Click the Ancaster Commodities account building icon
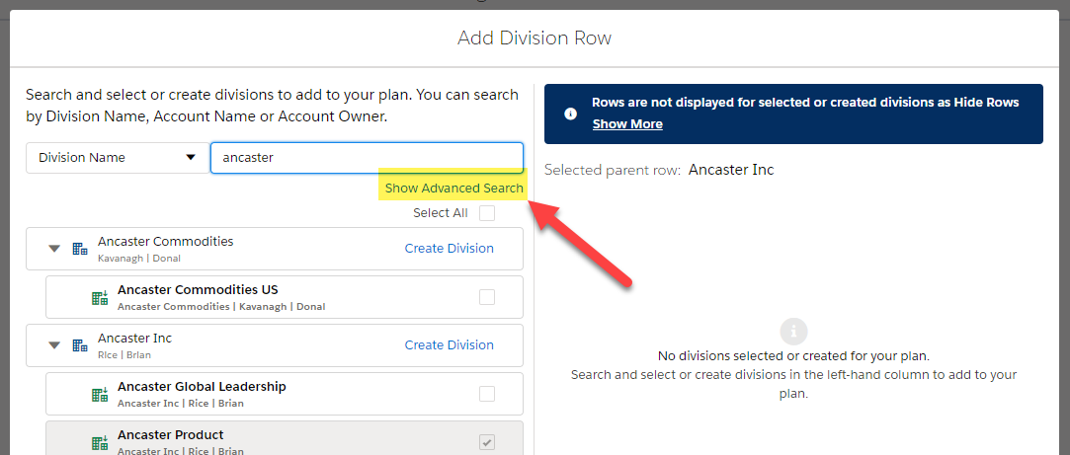1070x455 pixels. tap(80, 249)
